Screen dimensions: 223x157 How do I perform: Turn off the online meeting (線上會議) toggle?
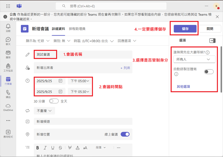[x=125, y=134]
